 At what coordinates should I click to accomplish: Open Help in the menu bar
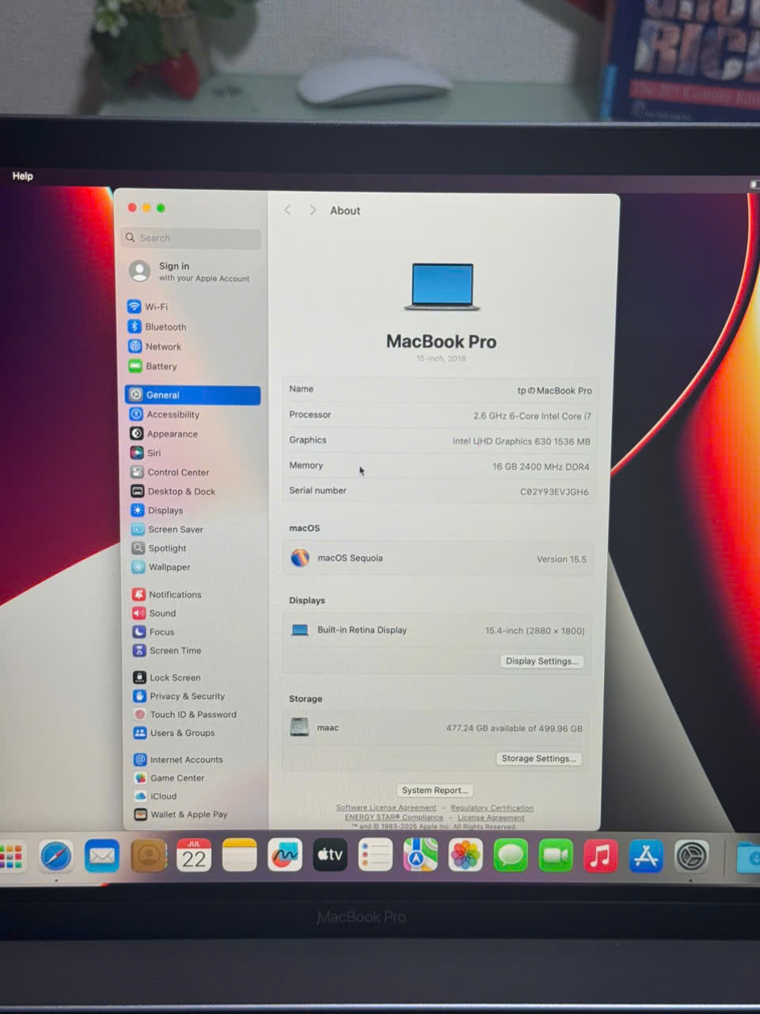(22, 176)
